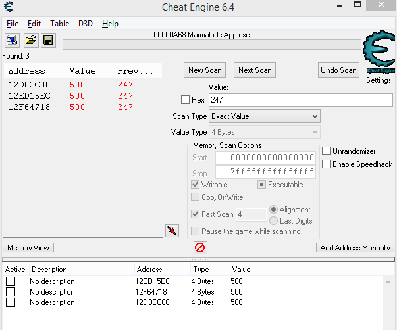Click Add Address Manually
The width and height of the screenshot is (397, 330).
point(355,248)
